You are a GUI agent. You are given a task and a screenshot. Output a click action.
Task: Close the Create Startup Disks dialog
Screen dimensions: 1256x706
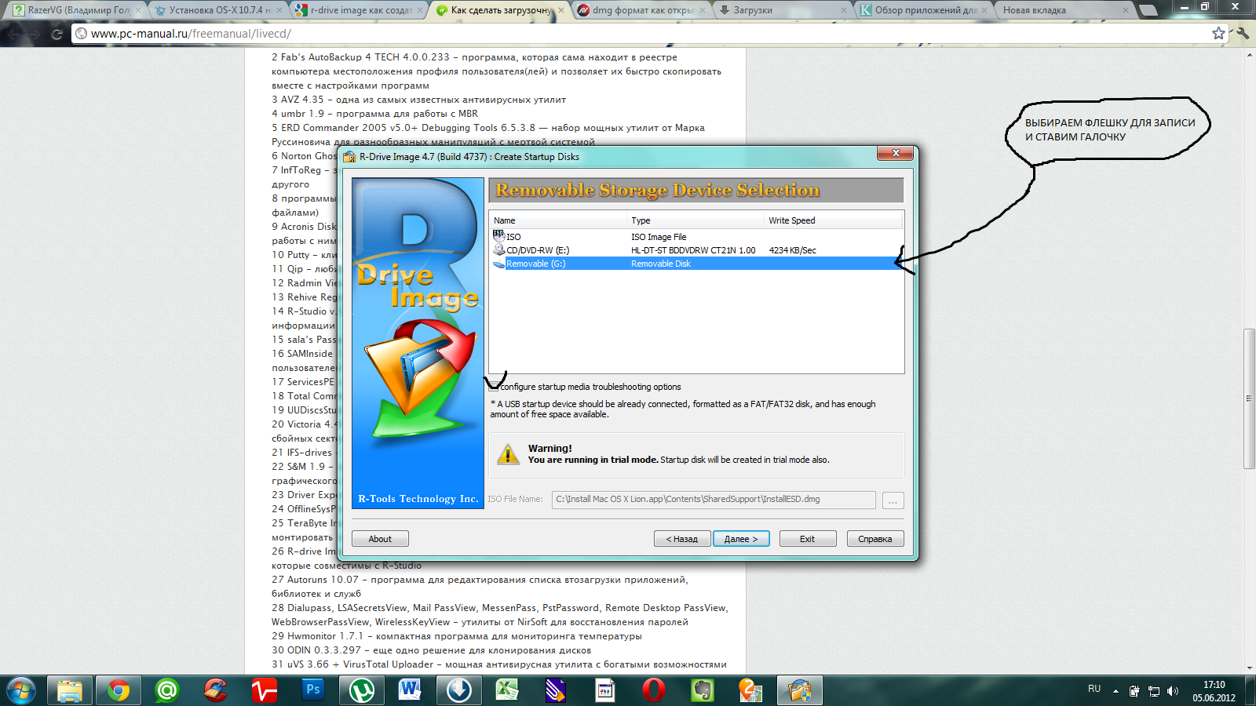pos(896,153)
